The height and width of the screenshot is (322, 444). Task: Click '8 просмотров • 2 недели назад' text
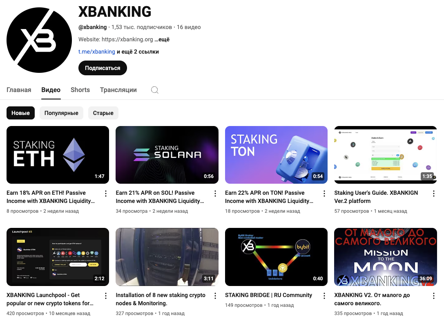[43, 211]
